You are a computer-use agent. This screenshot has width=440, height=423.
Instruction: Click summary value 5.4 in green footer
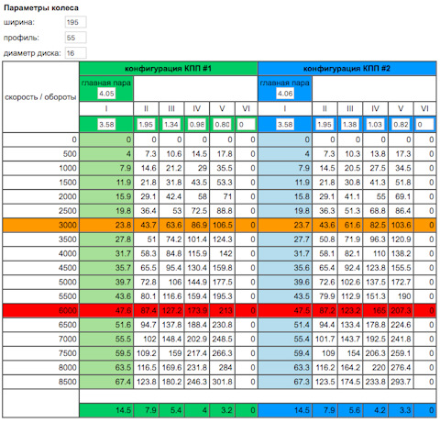pyautogui.click(x=171, y=410)
